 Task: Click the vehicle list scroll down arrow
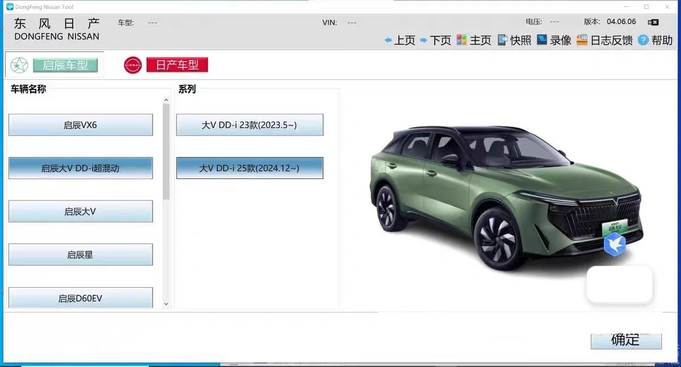[x=166, y=304]
